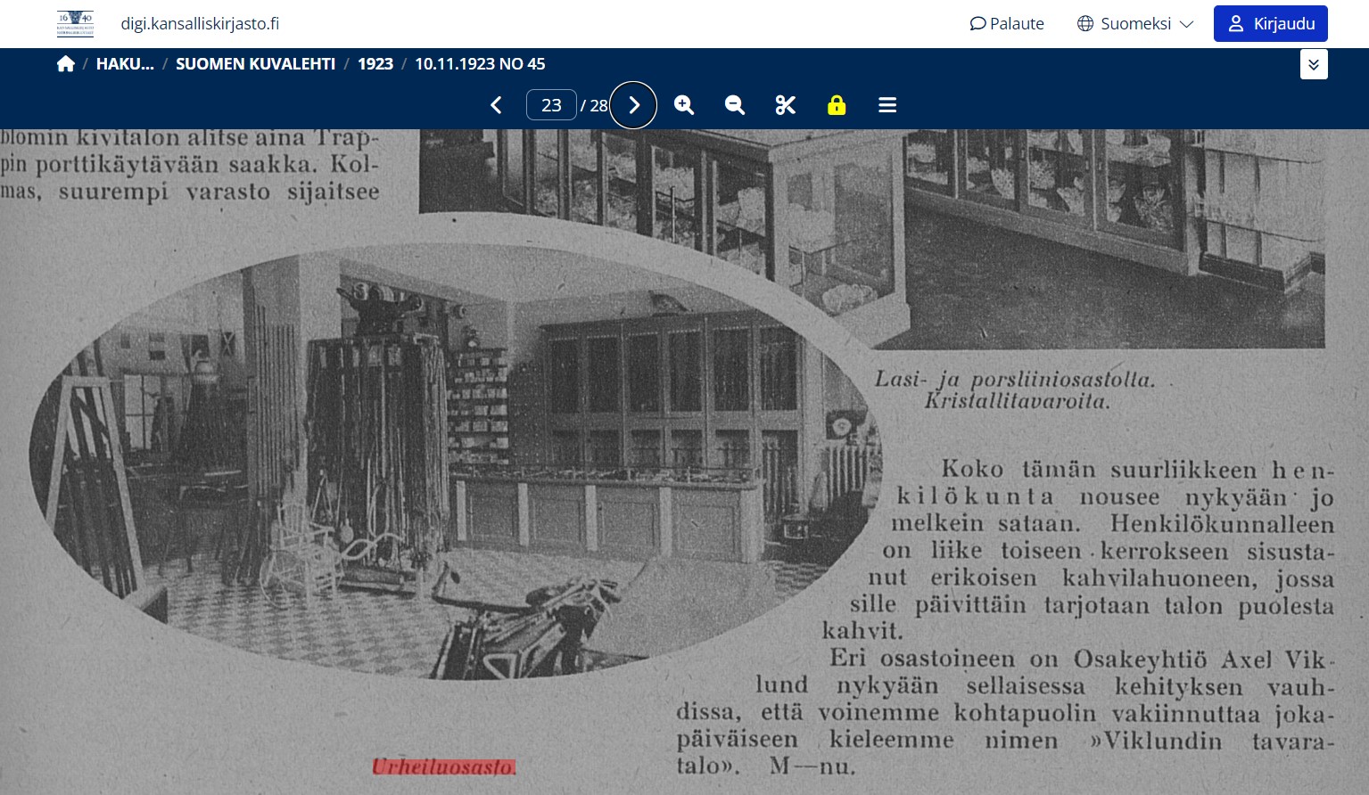Toggle the yellow lock icon
This screenshot has width=1369, height=795.
837,105
